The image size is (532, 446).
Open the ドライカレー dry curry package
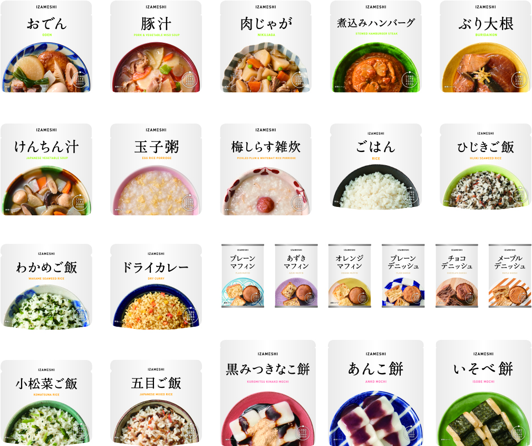(x=156, y=287)
